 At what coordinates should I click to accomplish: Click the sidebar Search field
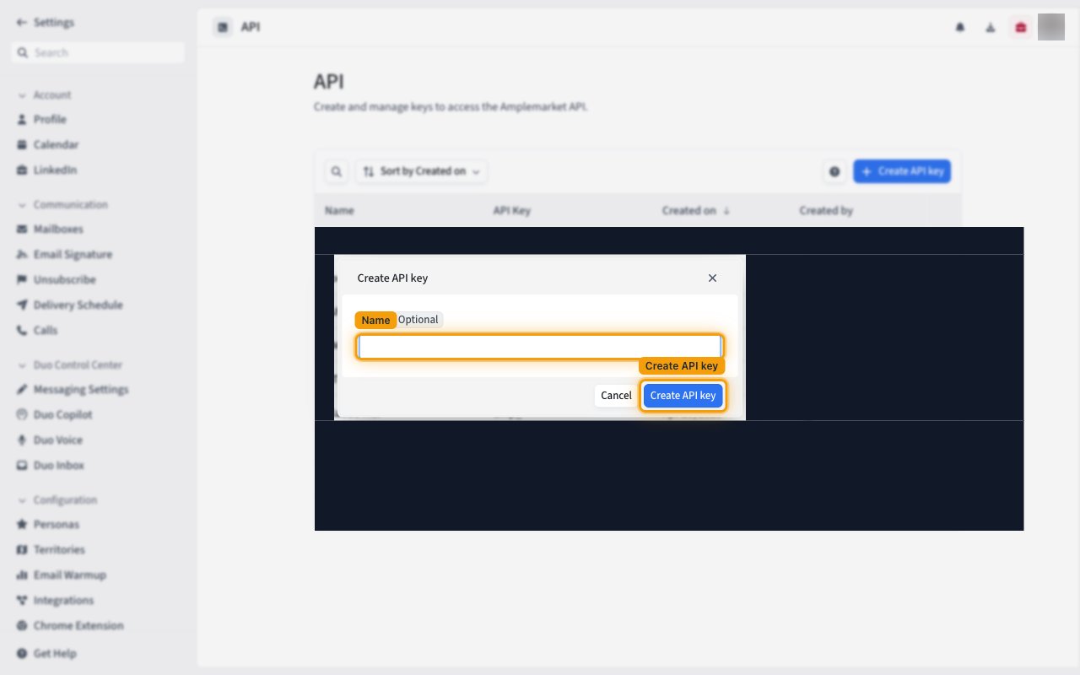98,52
